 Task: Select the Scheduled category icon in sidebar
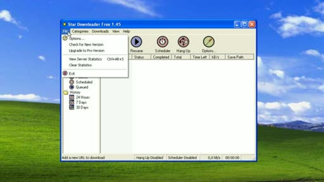(72, 82)
